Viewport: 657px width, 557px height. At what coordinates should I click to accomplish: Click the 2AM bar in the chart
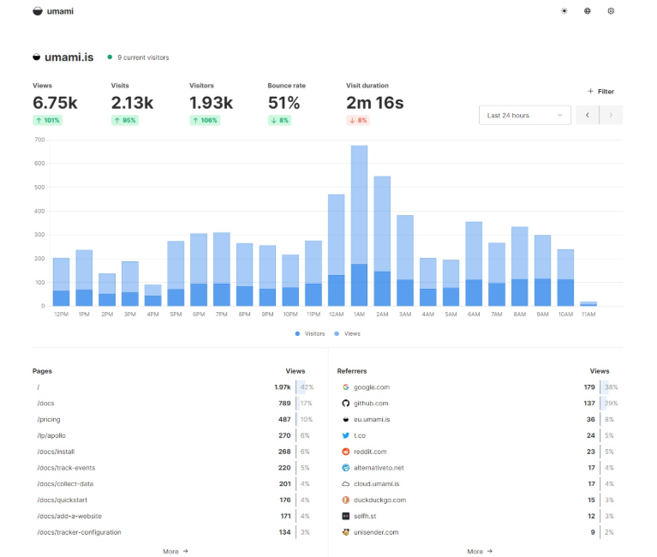click(382, 241)
